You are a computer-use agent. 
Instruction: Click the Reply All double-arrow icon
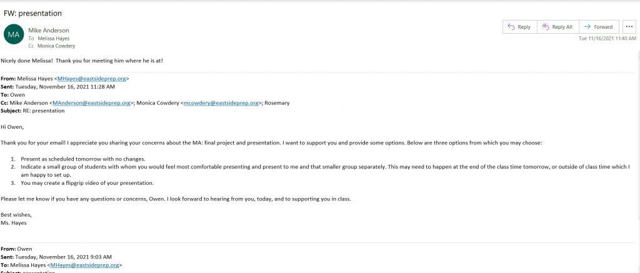tap(545, 27)
